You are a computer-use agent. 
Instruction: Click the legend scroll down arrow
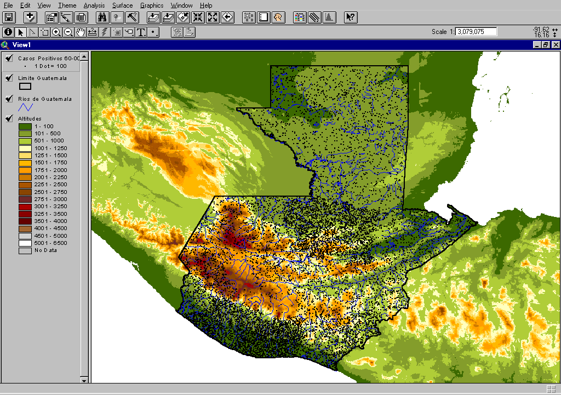click(x=84, y=380)
